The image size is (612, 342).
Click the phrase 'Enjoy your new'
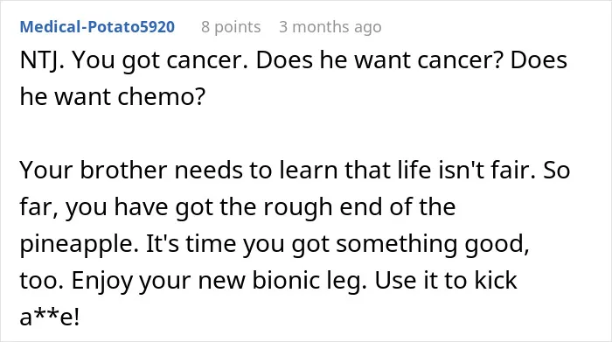pos(159,281)
